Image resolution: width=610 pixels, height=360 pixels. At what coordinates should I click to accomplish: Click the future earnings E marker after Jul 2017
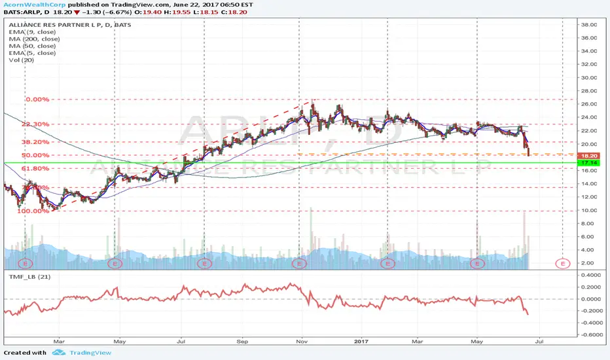click(x=562, y=264)
